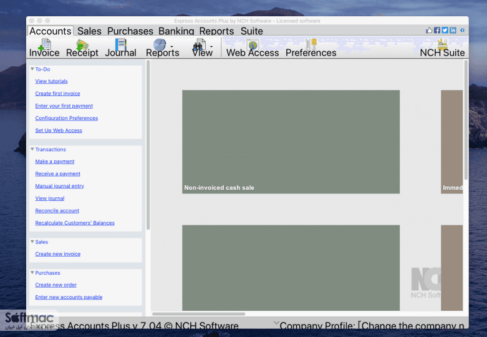This screenshot has height=337, width=487.
Task: Switch to the Reports tab
Action: [216, 31]
